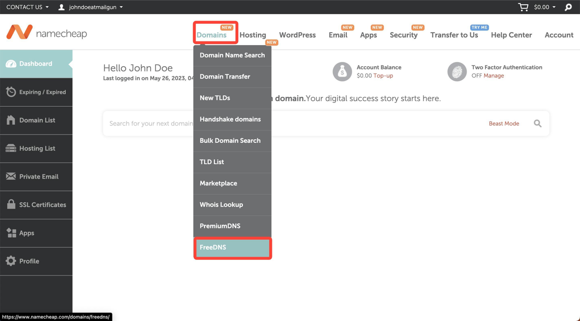The width and height of the screenshot is (580, 321).
Task: Expand the $0.00 cart dropdown
Action: point(544,7)
